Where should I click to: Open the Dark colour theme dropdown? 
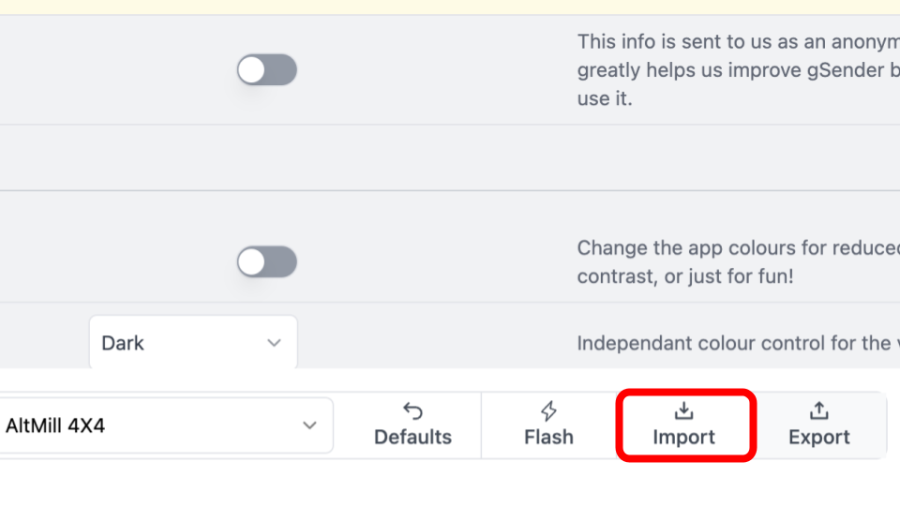pos(193,343)
